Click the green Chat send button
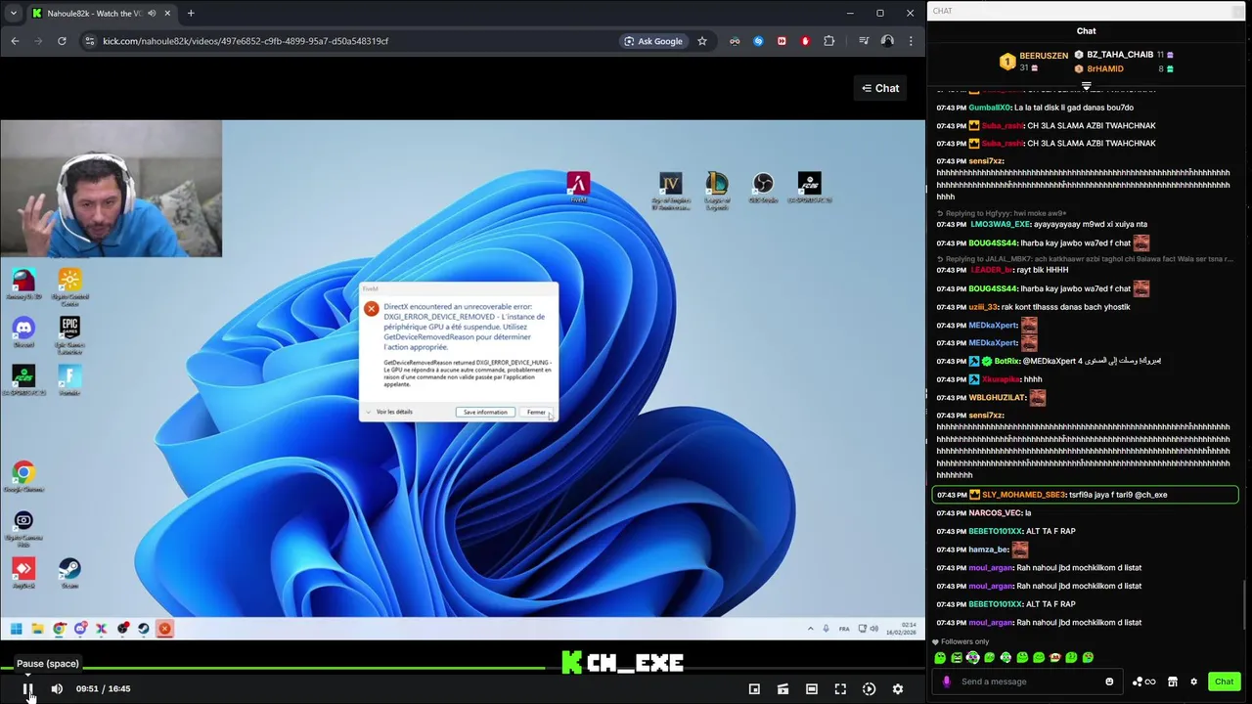 1224,682
